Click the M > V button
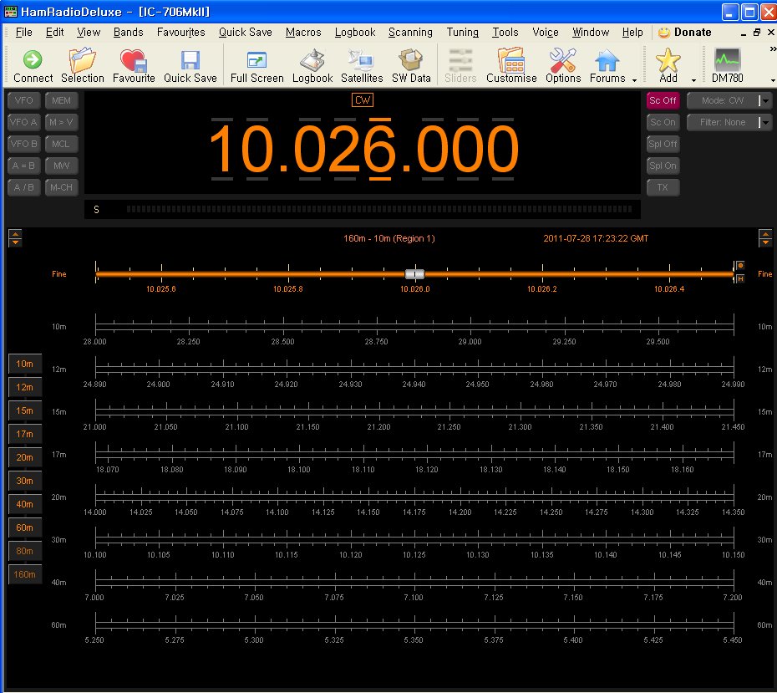Image resolution: width=777 pixels, height=693 pixels. (x=62, y=122)
